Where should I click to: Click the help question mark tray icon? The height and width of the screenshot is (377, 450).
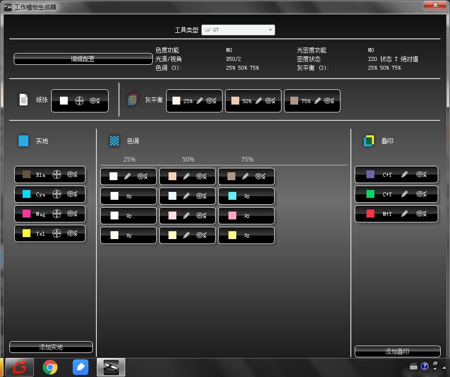click(424, 366)
